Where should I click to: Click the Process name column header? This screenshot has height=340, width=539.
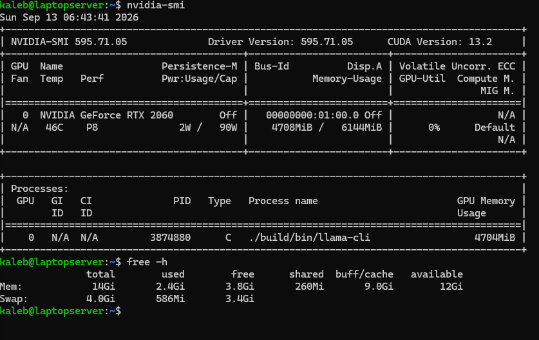(283, 201)
